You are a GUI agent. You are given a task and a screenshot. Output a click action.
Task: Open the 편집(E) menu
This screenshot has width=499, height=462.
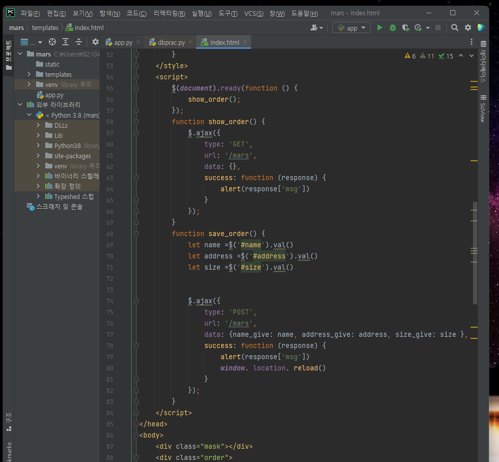56,13
